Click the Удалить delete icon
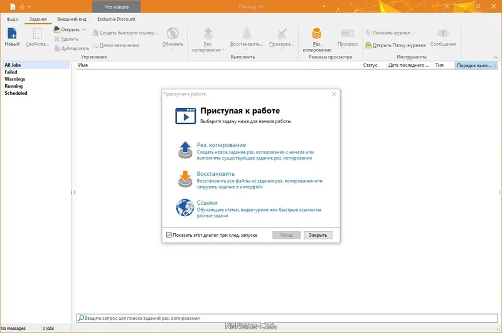Screen dimensions: 502x333 tap(56, 39)
